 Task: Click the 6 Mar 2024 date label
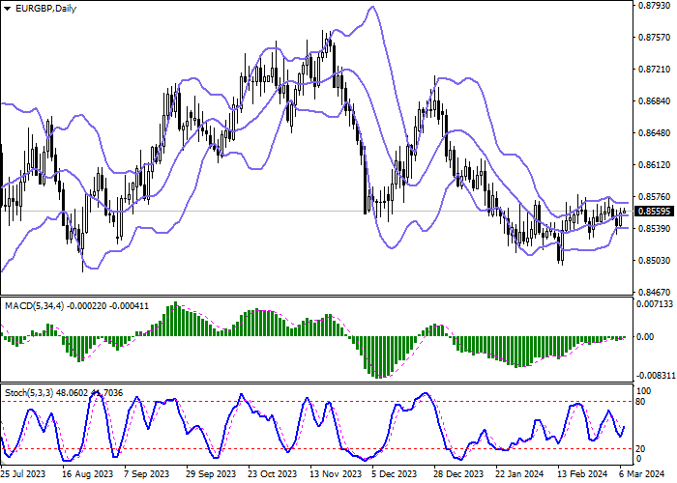[x=640, y=474]
